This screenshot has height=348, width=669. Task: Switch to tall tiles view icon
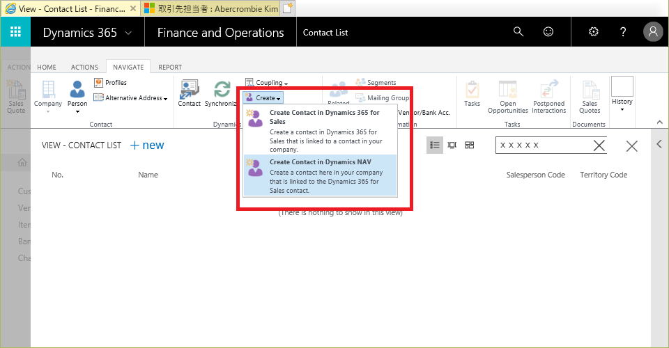coord(452,145)
